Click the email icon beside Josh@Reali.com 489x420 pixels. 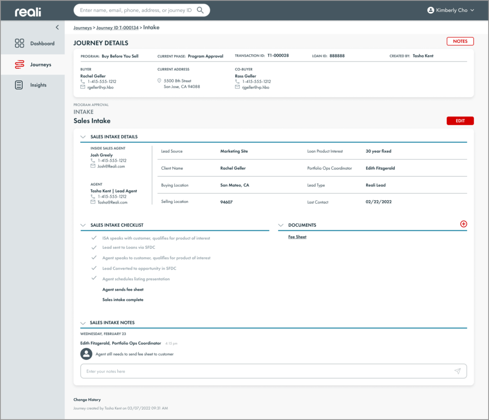point(93,166)
